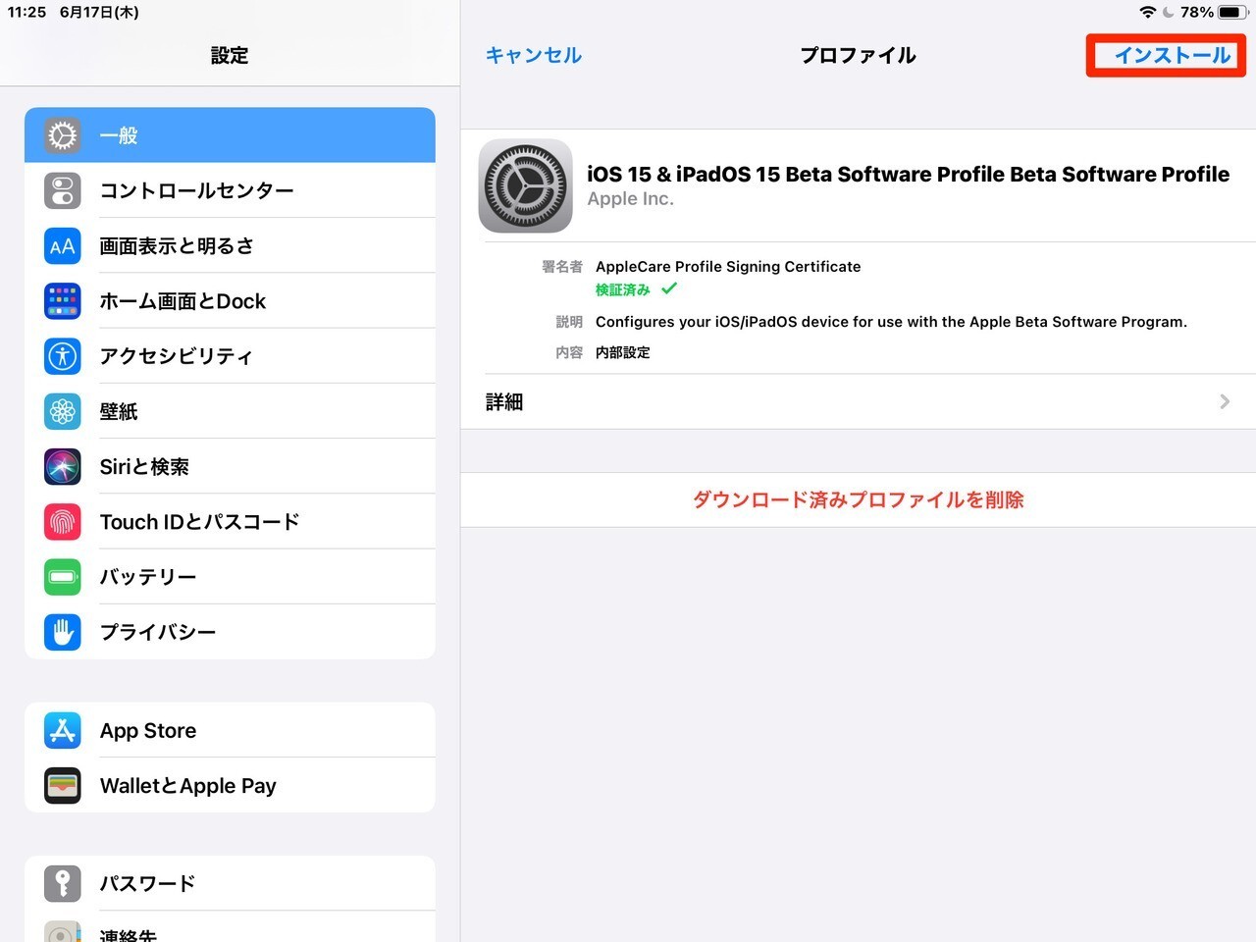Open バッテリー settings
Screen dimensions: 1256x942
230,577
